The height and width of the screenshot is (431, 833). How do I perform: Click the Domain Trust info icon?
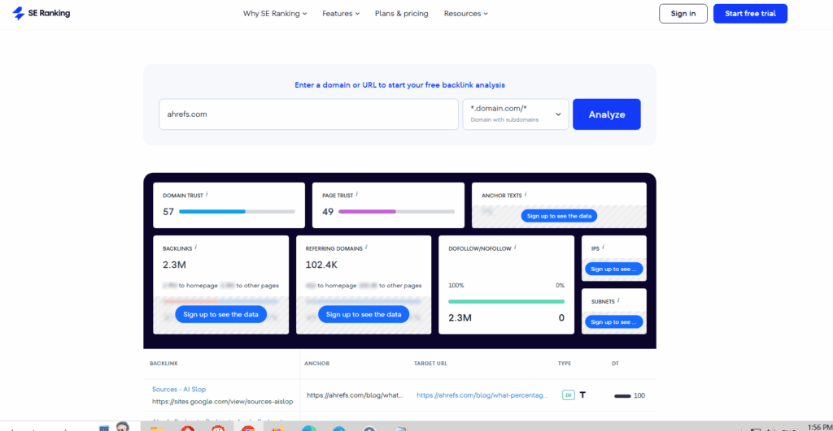[x=207, y=195]
